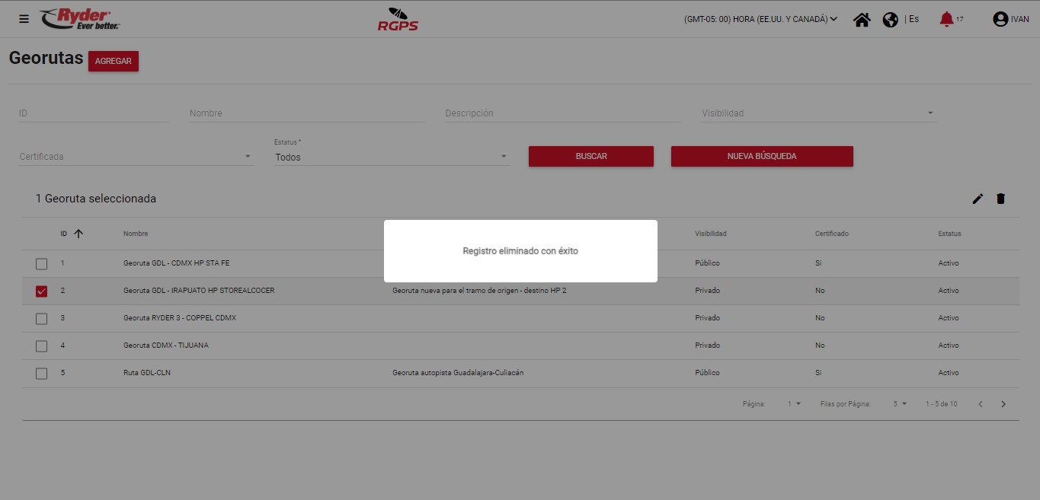
Task: Check the Ruta GDL-CLN row checkbox
Action: pyautogui.click(x=42, y=374)
